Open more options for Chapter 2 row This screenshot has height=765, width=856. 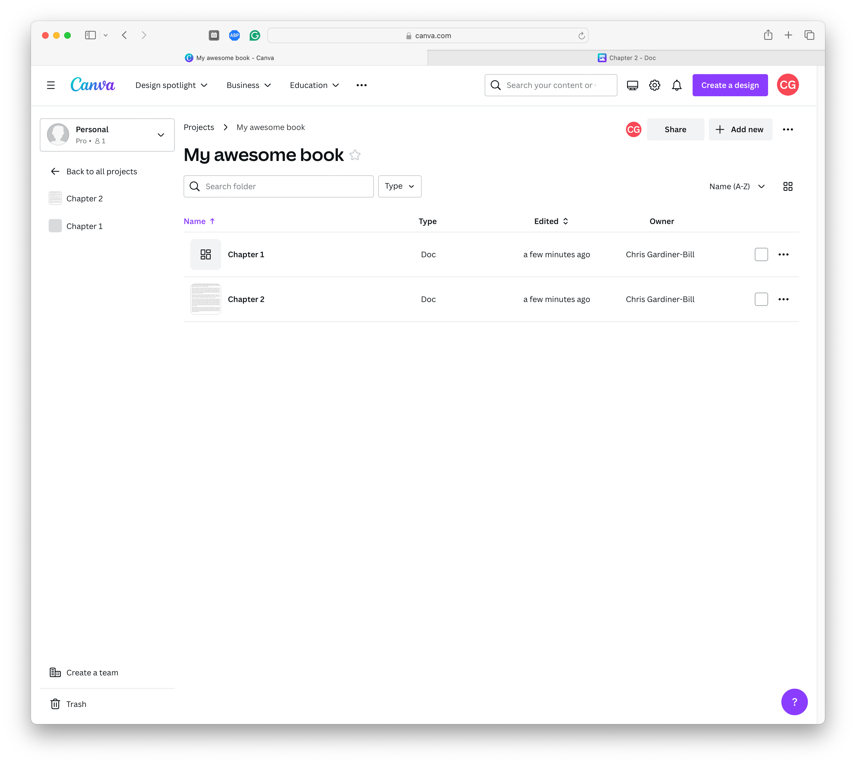pos(783,299)
